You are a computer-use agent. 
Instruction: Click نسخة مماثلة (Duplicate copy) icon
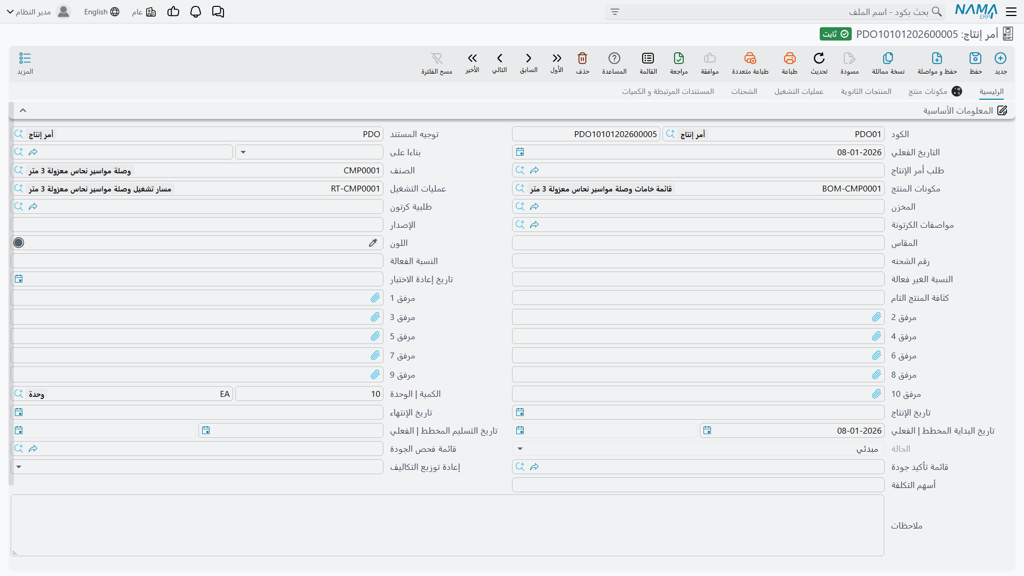[x=888, y=58]
